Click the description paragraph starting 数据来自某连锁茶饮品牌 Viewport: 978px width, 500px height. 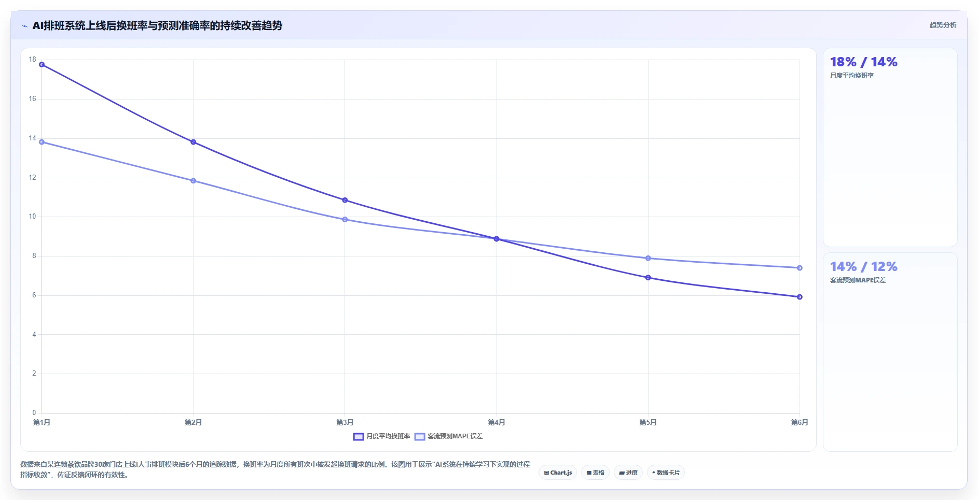pos(275,469)
